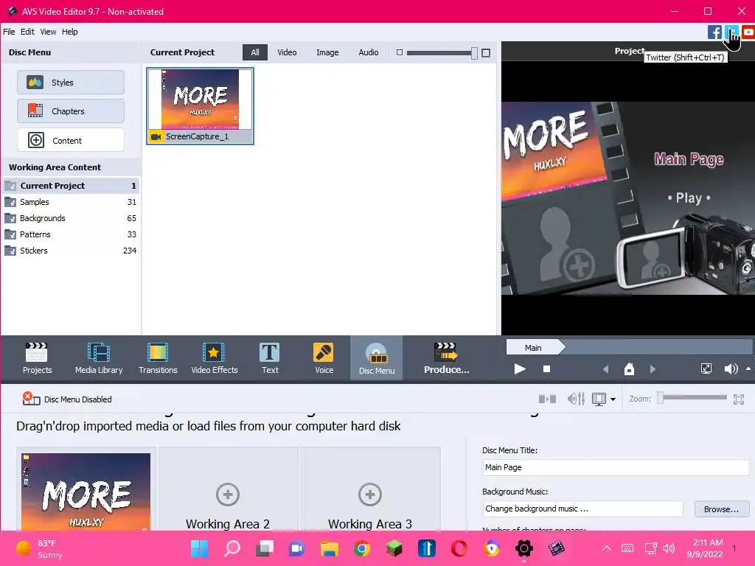The width and height of the screenshot is (755, 566).
Task: Select the Text tool
Action: point(270,358)
